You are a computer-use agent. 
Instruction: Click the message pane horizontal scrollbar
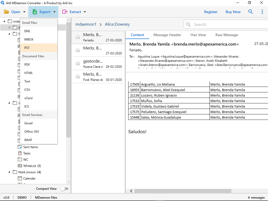[183, 191]
